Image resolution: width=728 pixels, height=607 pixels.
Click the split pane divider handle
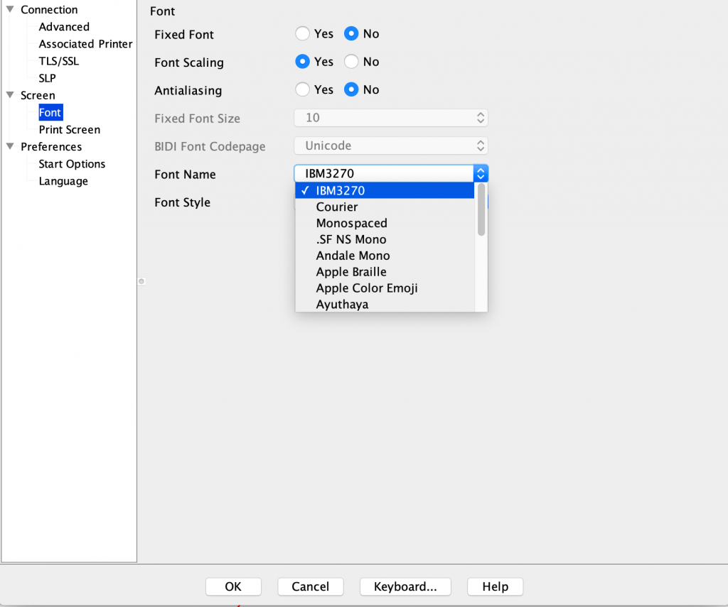click(141, 282)
